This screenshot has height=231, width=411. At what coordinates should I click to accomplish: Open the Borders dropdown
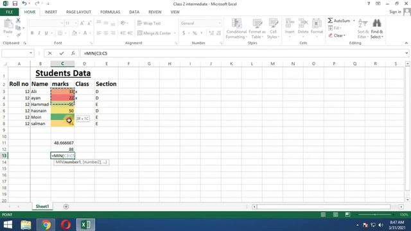[x=66, y=33]
